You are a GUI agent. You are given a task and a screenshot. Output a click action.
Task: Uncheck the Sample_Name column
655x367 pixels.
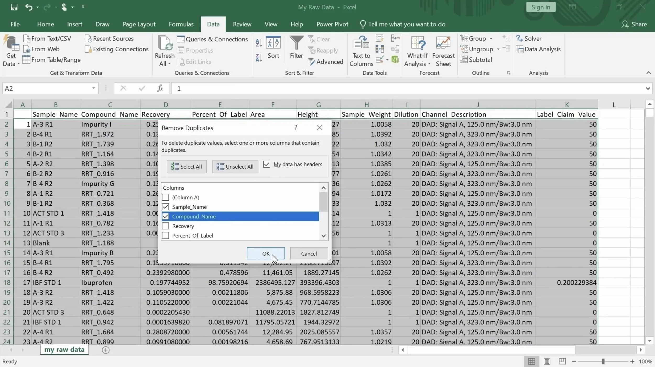coord(165,207)
